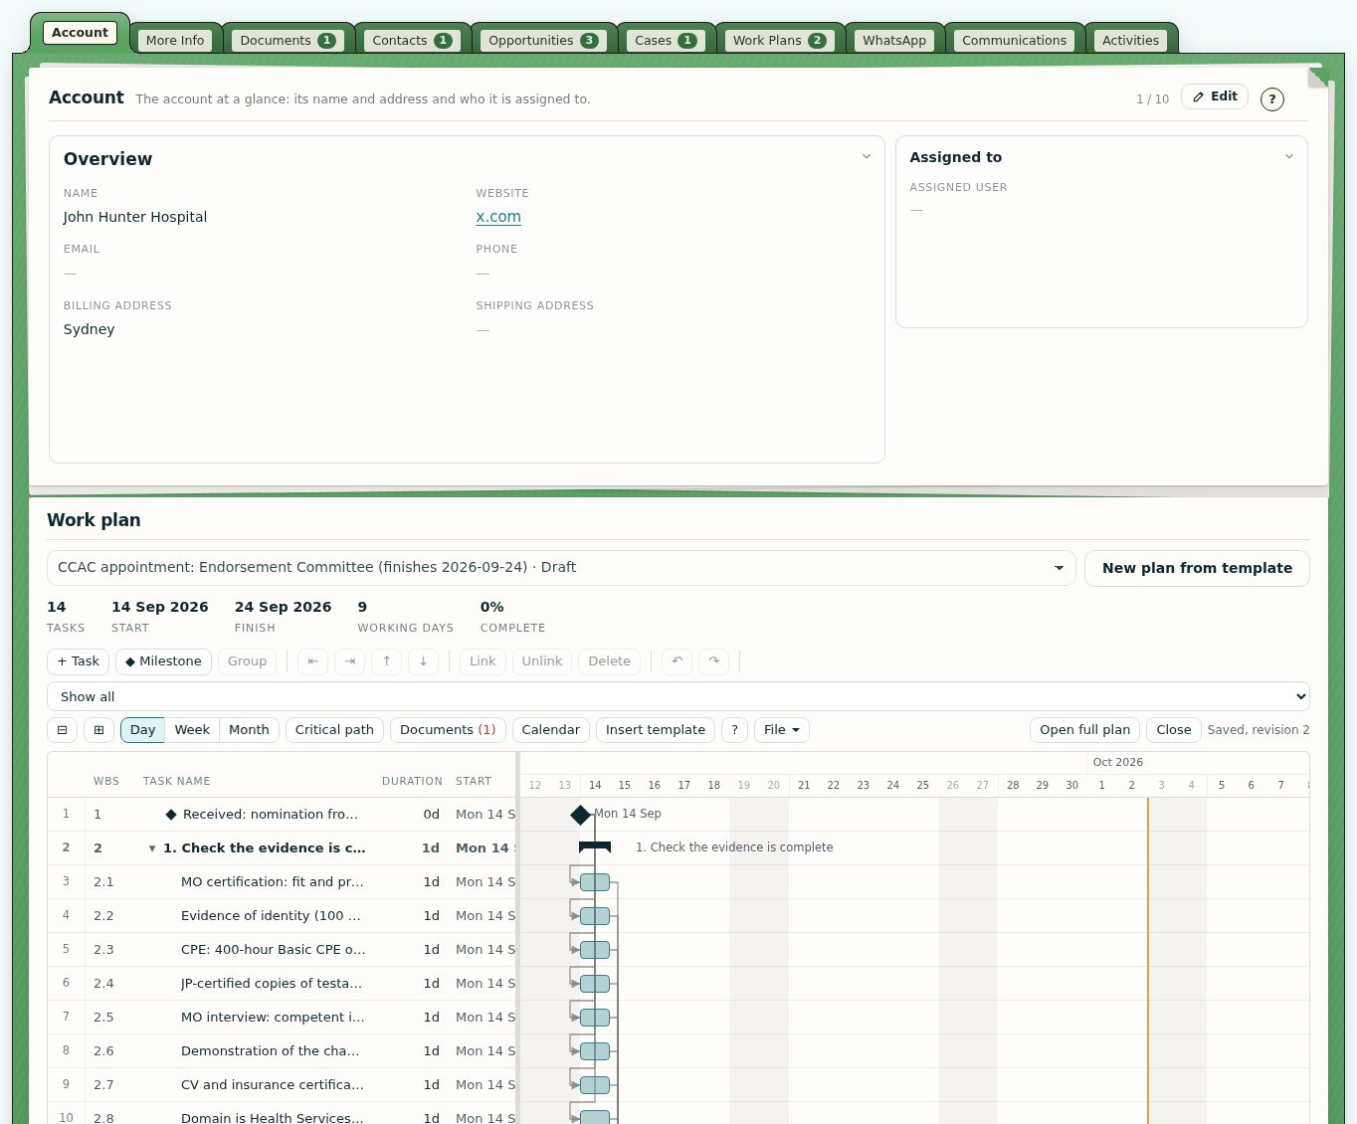This screenshot has width=1357, height=1124.
Task: Click the Link tasks button
Action: tap(483, 661)
